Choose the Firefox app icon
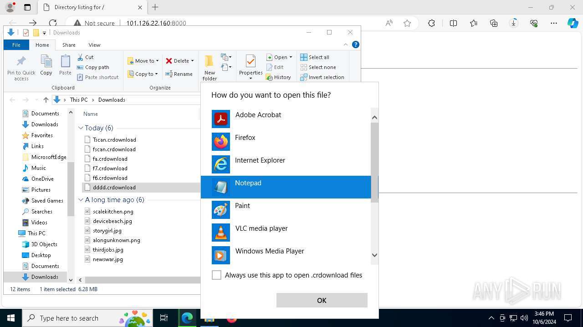The width and height of the screenshot is (583, 327). coord(221,142)
